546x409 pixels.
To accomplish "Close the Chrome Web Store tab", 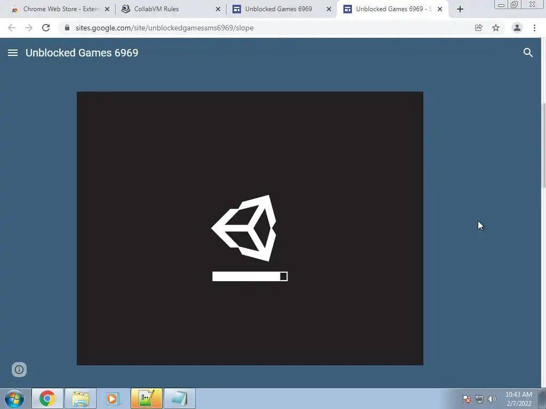I will 107,10.
